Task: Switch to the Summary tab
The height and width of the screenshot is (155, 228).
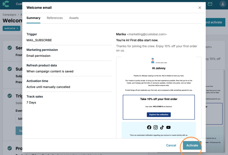Action: pos(33,18)
